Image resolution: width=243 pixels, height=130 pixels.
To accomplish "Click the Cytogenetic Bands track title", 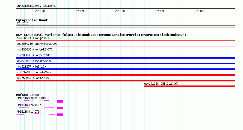I will coord(32,20).
